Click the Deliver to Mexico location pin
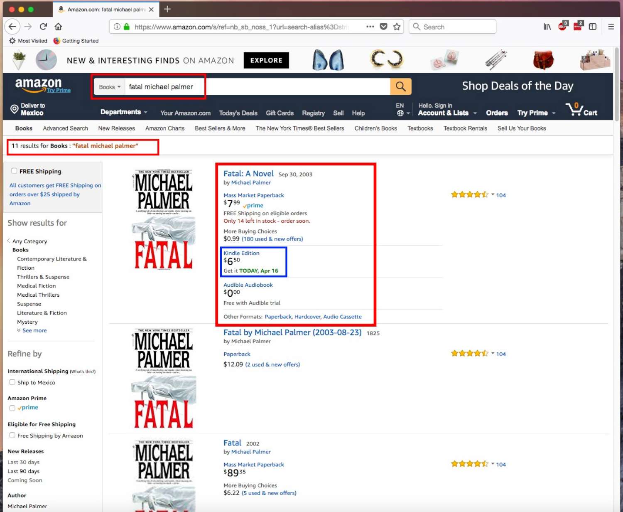 [x=14, y=109]
